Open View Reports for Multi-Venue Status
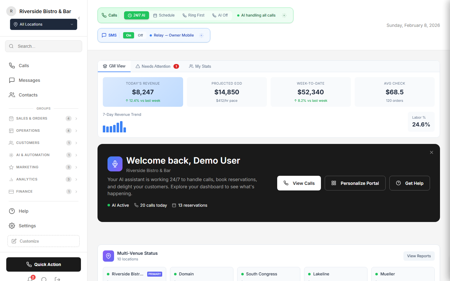Viewport: 450px width, 281px height. click(x=419, y=256)
